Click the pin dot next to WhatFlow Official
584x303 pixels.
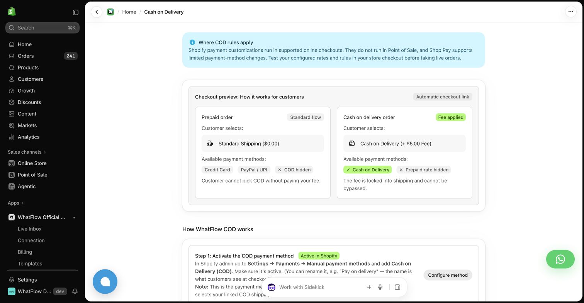(74, 218)
